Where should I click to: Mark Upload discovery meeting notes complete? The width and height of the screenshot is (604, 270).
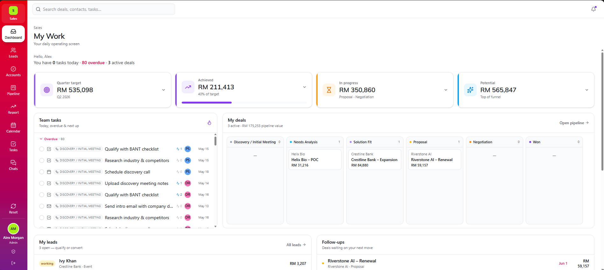[x=42, y=183]
